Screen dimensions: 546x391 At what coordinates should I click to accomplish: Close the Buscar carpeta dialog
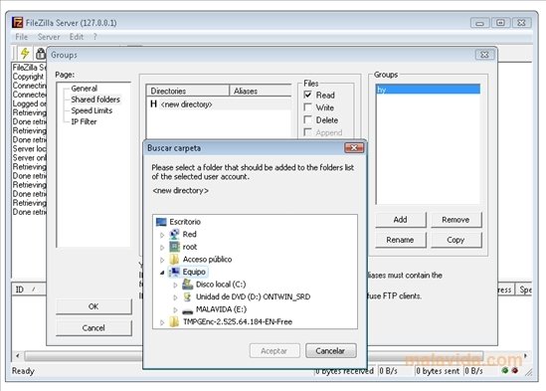354,148
